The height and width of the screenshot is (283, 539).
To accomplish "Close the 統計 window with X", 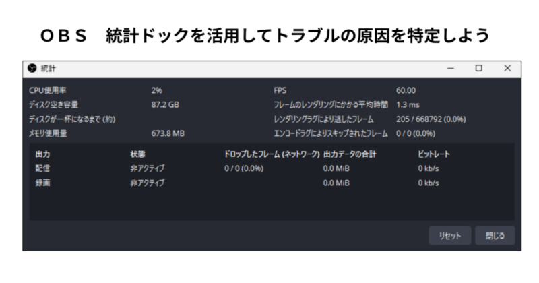I will click(x=507, y=69).
